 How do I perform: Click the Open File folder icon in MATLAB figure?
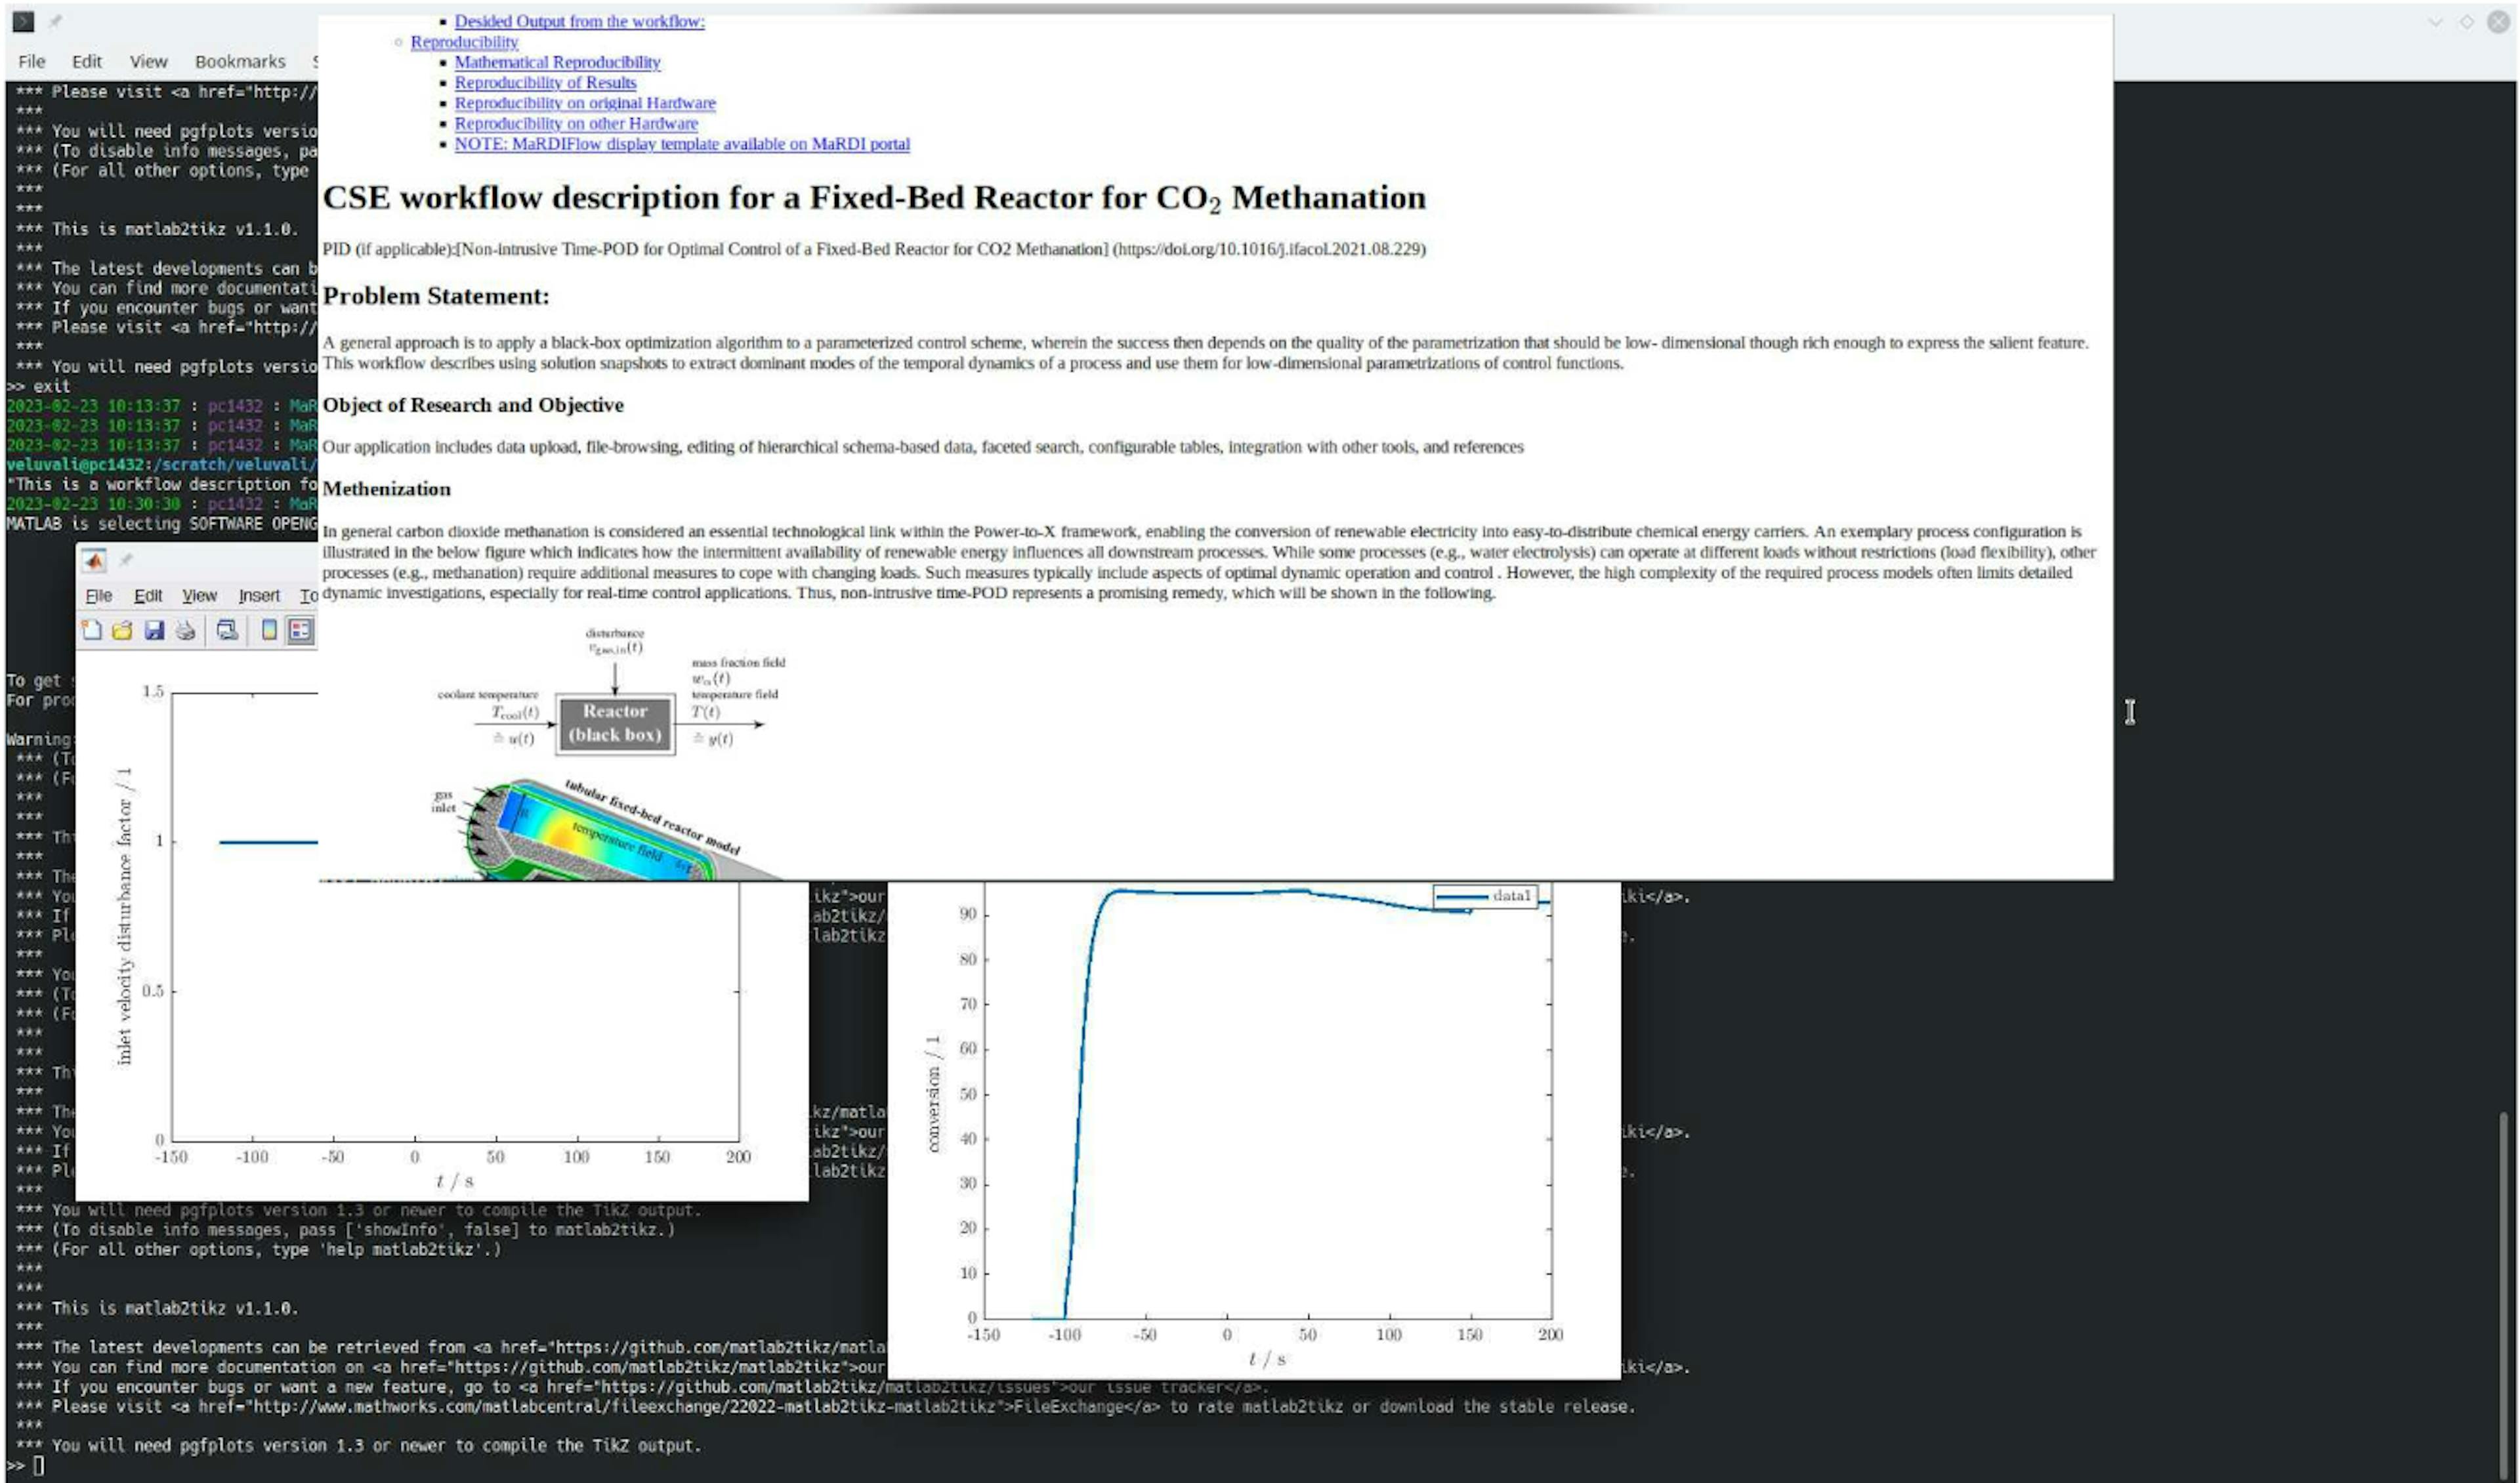coord(122,630)
